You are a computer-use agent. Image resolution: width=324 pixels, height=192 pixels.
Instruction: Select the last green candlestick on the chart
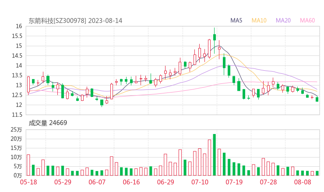(317, 99)
